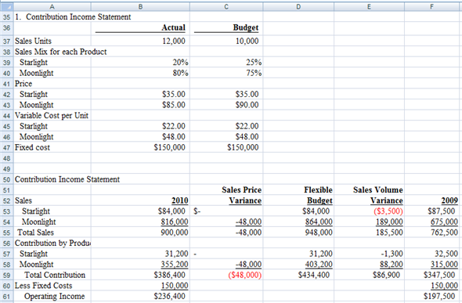Viewport: 462px width, 303px height.
Task: Select red total price variance ($48,000)
Action: click(x=245, y=275)
